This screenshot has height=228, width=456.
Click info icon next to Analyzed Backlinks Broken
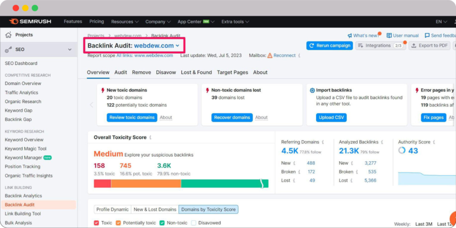[x=357, y=172]
